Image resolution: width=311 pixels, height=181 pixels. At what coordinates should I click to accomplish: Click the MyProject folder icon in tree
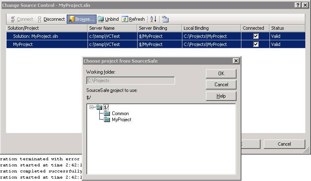[x=107, y=120]
